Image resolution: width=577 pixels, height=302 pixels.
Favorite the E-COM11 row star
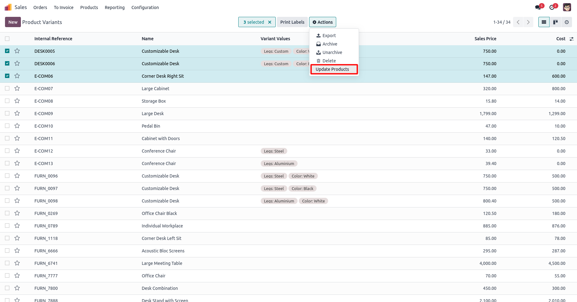[x=17, y=138]
